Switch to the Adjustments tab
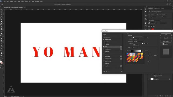The image size is (173, 97). (157, 8)
